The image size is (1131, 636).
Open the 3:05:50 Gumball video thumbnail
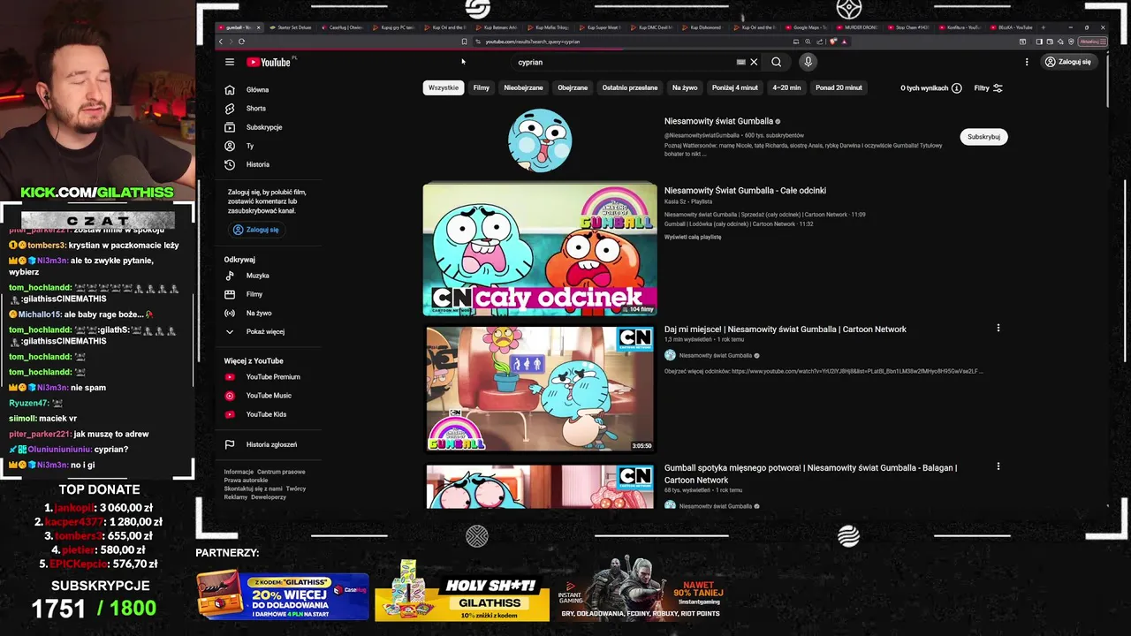click(540, 389)
